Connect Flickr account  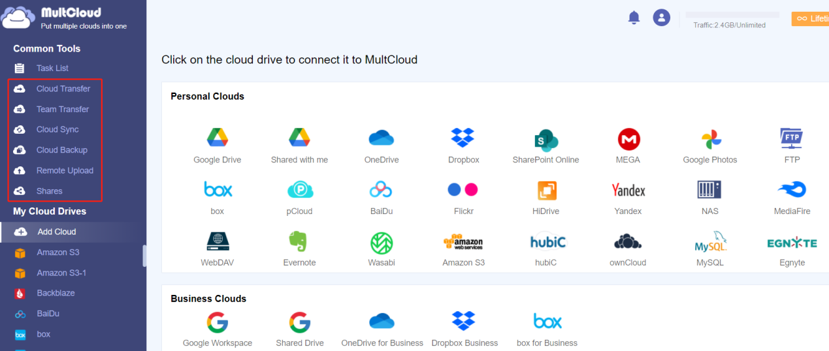[464, 196]
